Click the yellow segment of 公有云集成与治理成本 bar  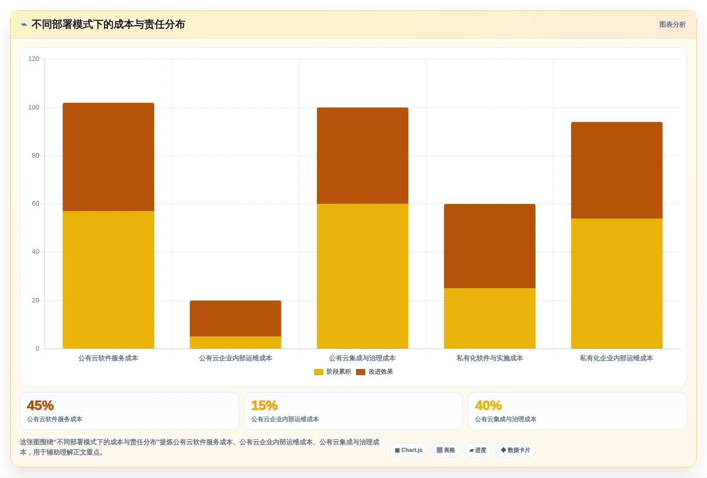pyautogui.click(x=362, y=276)
